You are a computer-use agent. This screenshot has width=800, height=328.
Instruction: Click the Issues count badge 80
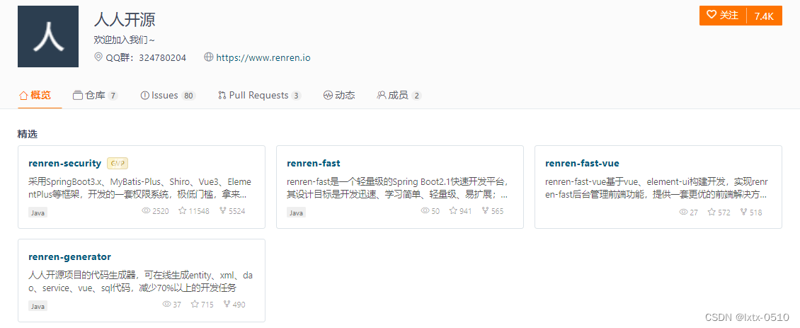[188, 96]
